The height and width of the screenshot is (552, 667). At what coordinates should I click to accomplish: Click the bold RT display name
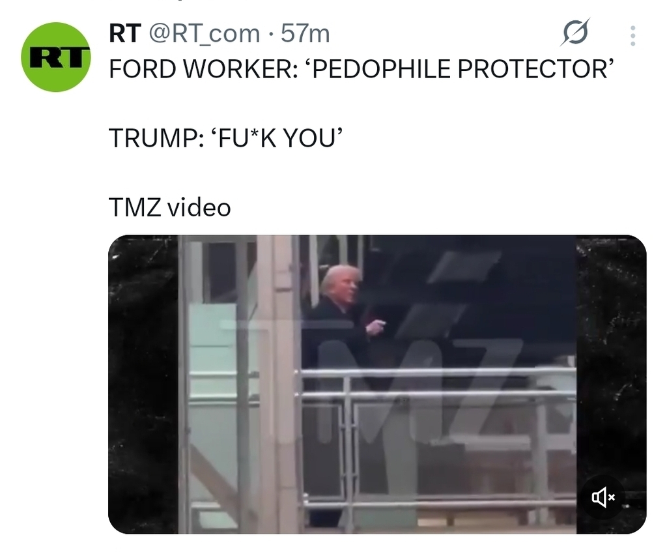[x=124, y=33]
